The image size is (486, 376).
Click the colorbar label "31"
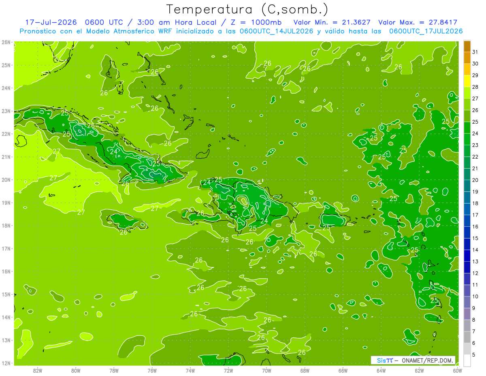(475, 52)
